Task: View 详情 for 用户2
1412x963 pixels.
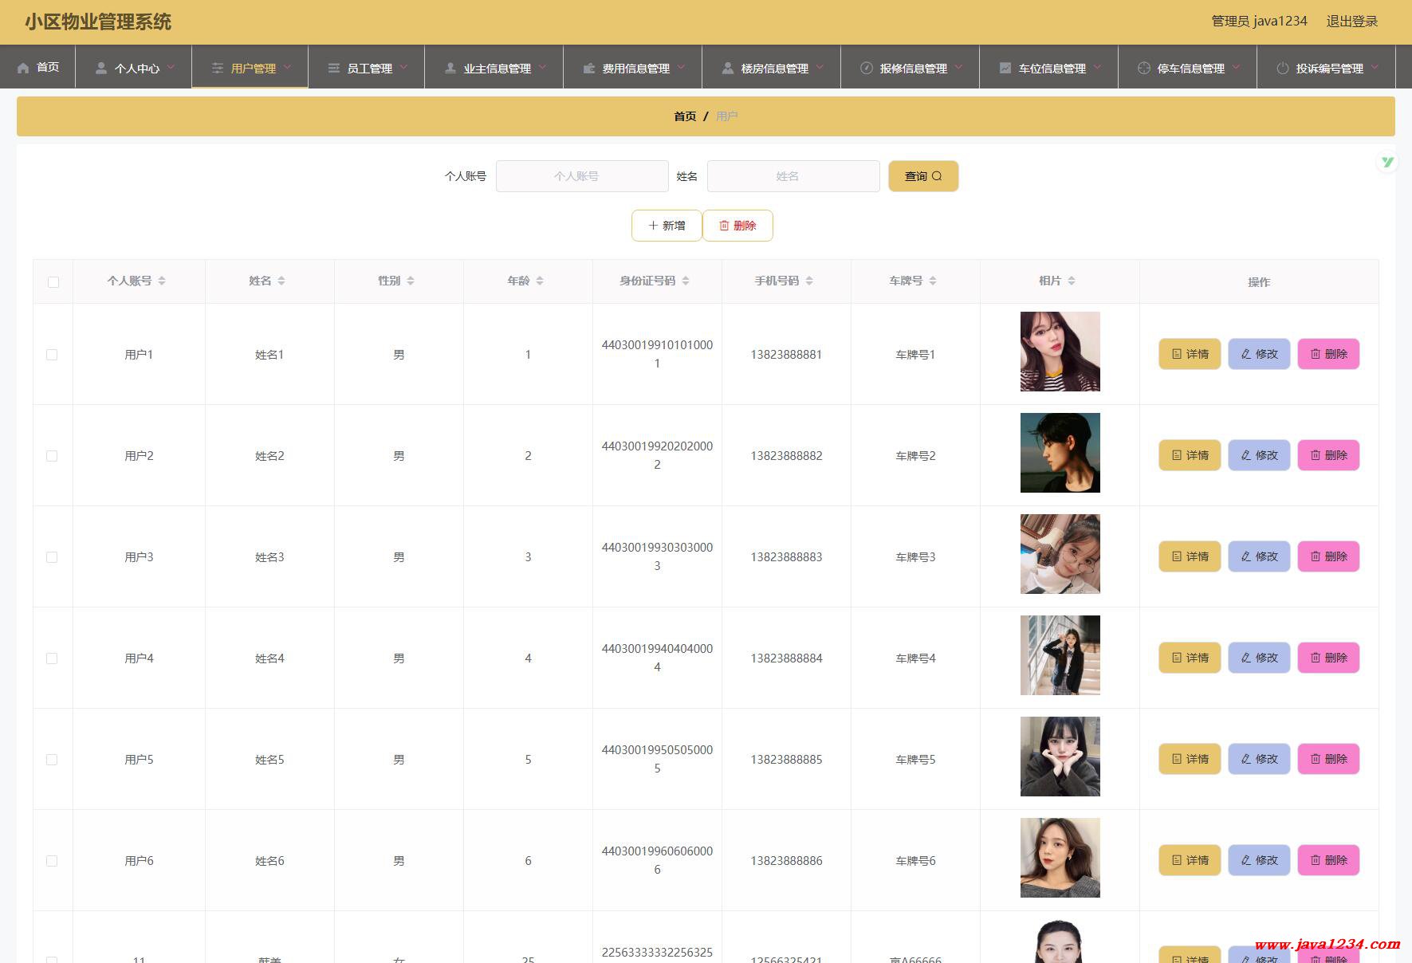Action: pos(1190,455)
